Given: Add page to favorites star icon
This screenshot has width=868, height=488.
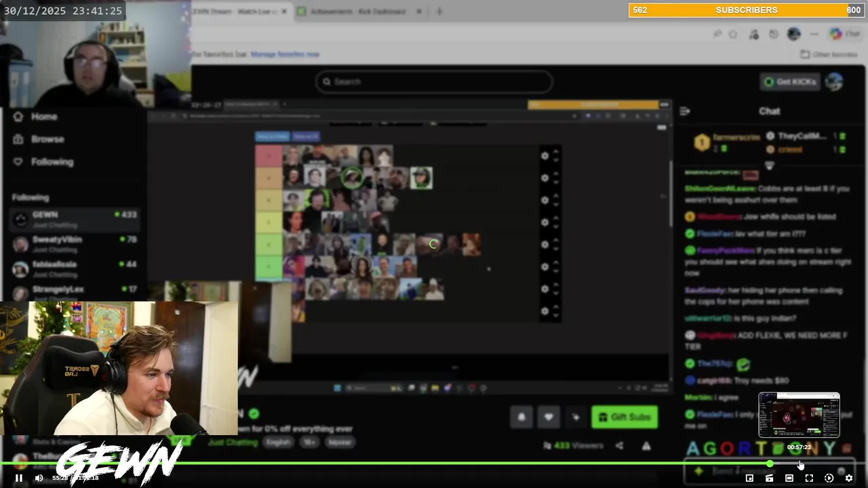Looking at the screenshot, I should tap(733, 34).
